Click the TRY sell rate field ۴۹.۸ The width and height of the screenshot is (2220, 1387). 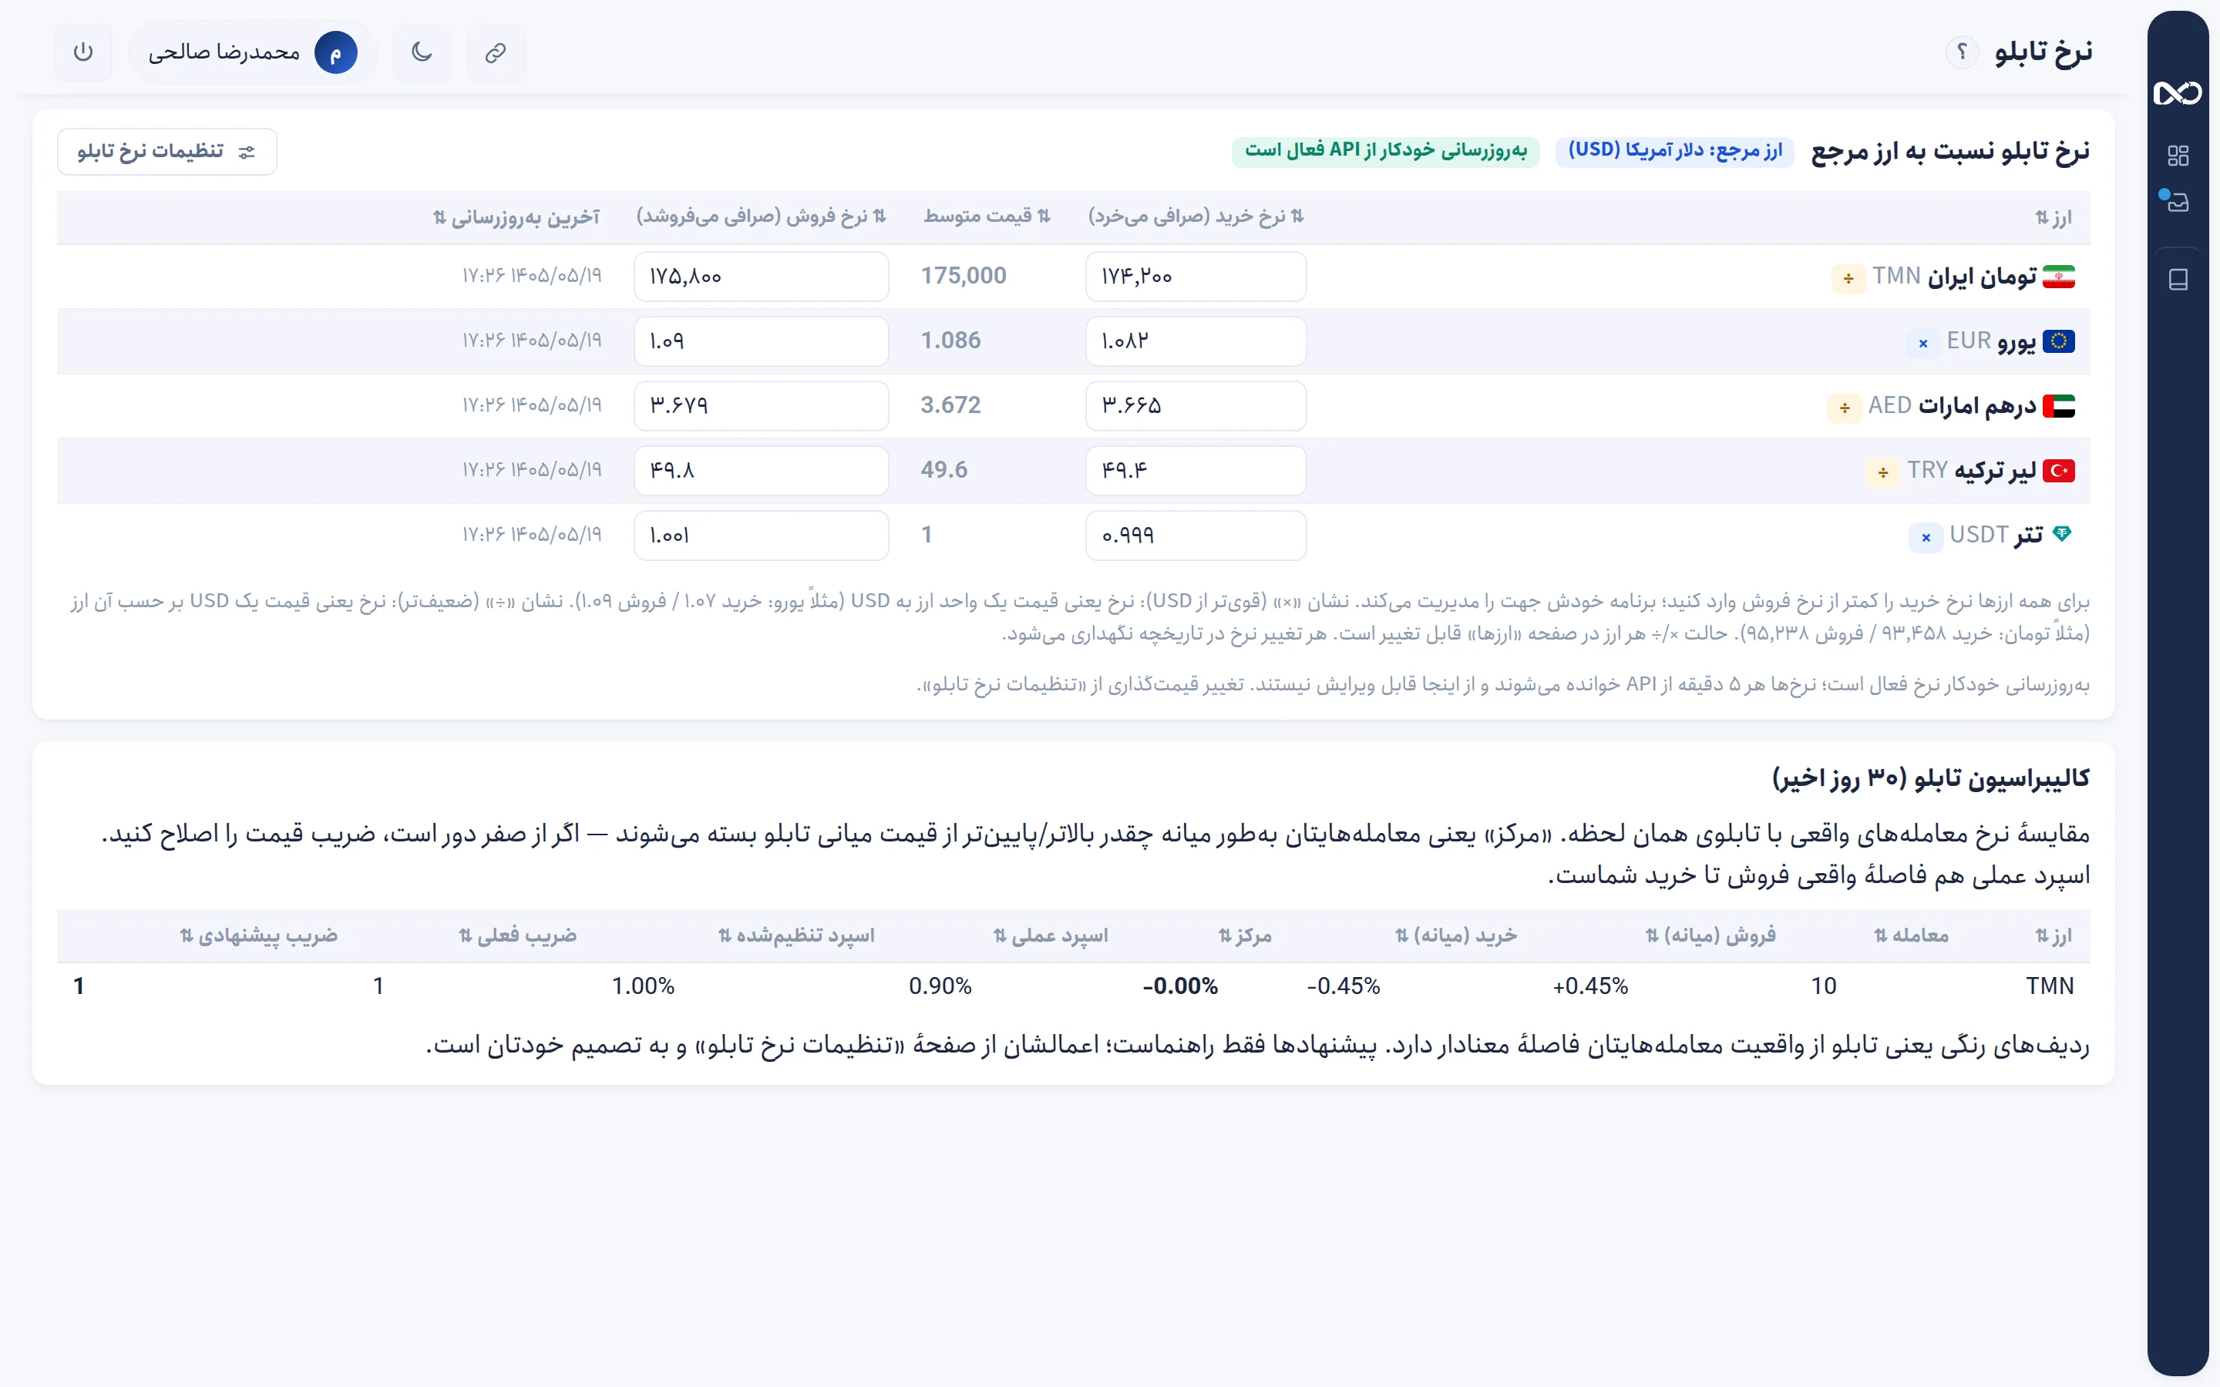[x=762, y=471]
